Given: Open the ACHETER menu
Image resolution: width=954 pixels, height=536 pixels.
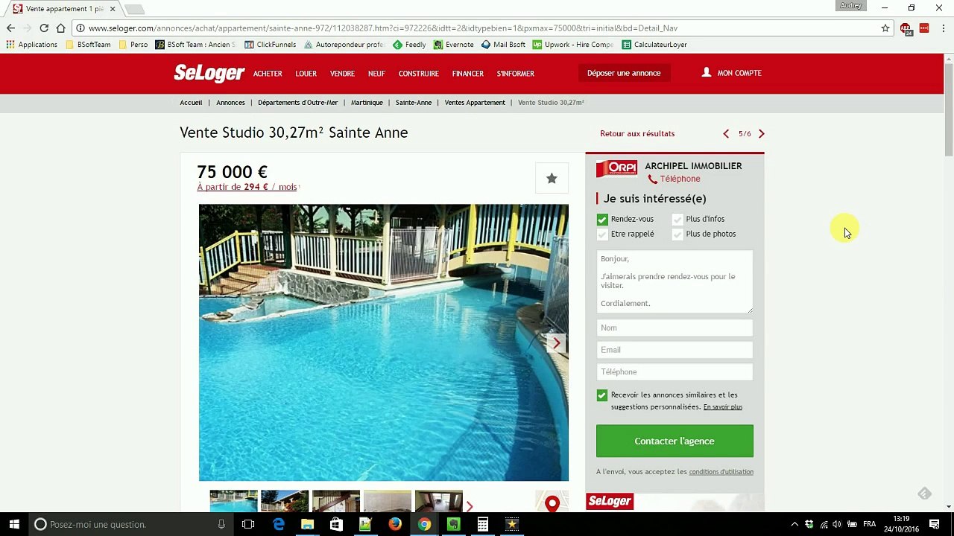Looking at the screenshot, I should click(x=268, y=74).
